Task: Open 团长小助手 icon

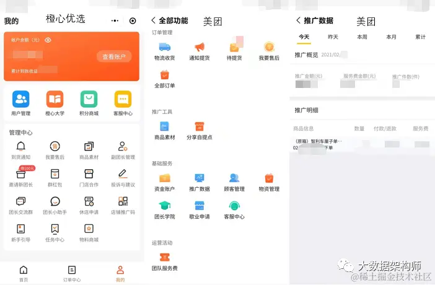Action: [55, 201]
